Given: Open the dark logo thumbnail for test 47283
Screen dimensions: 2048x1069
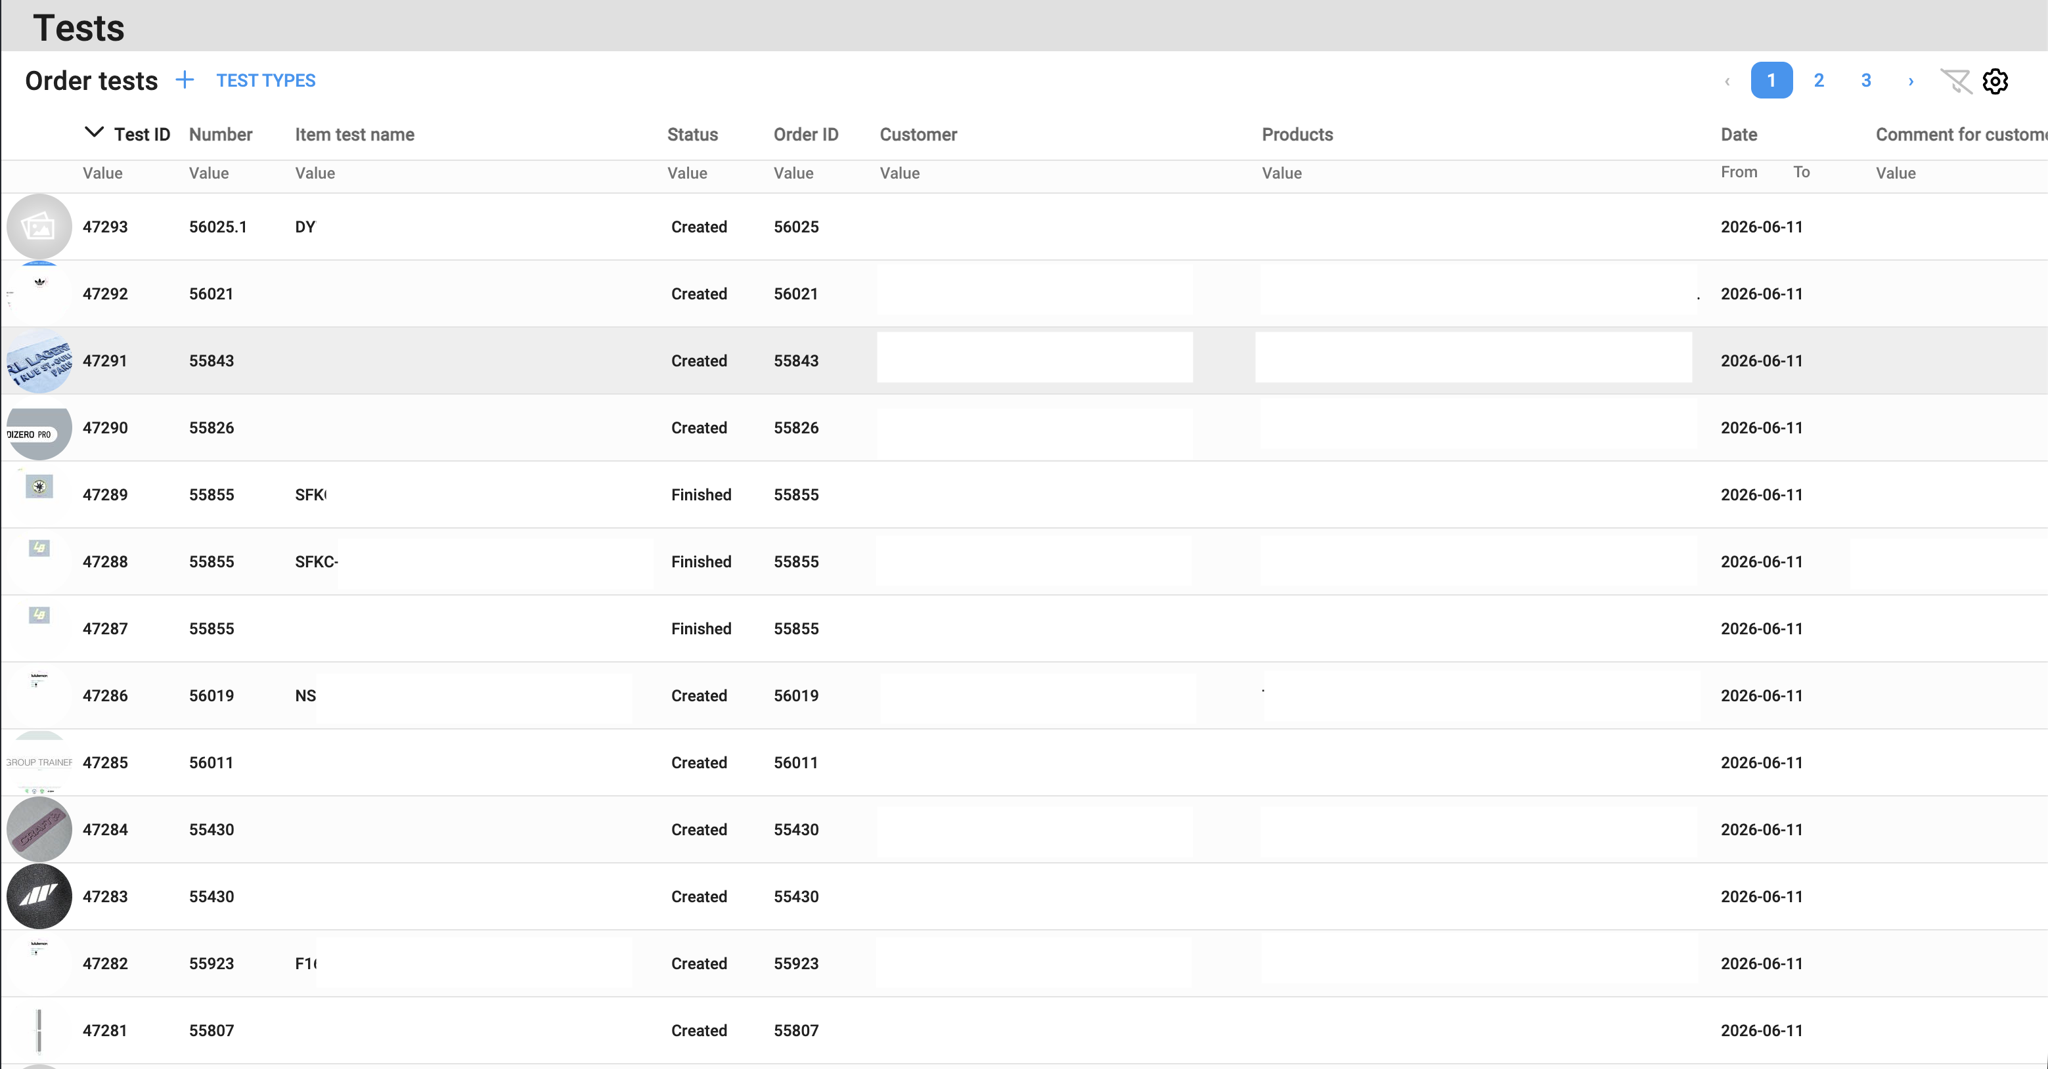Looking at the screenshot, I should tap(39, 896).
